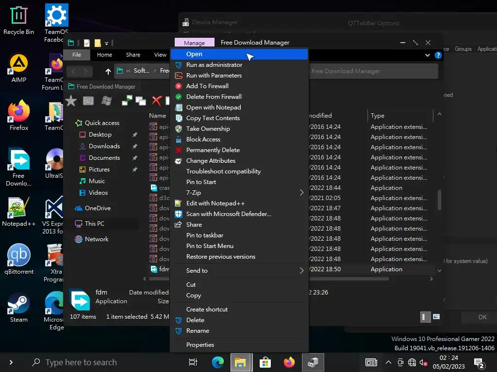Open Downloads in navigation pane
This screenshot has height=372, width=497.
tap(104, 146)
